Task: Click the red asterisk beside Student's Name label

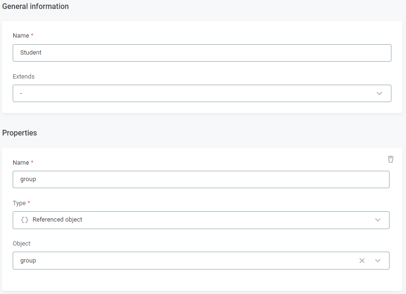Action: 32,36
